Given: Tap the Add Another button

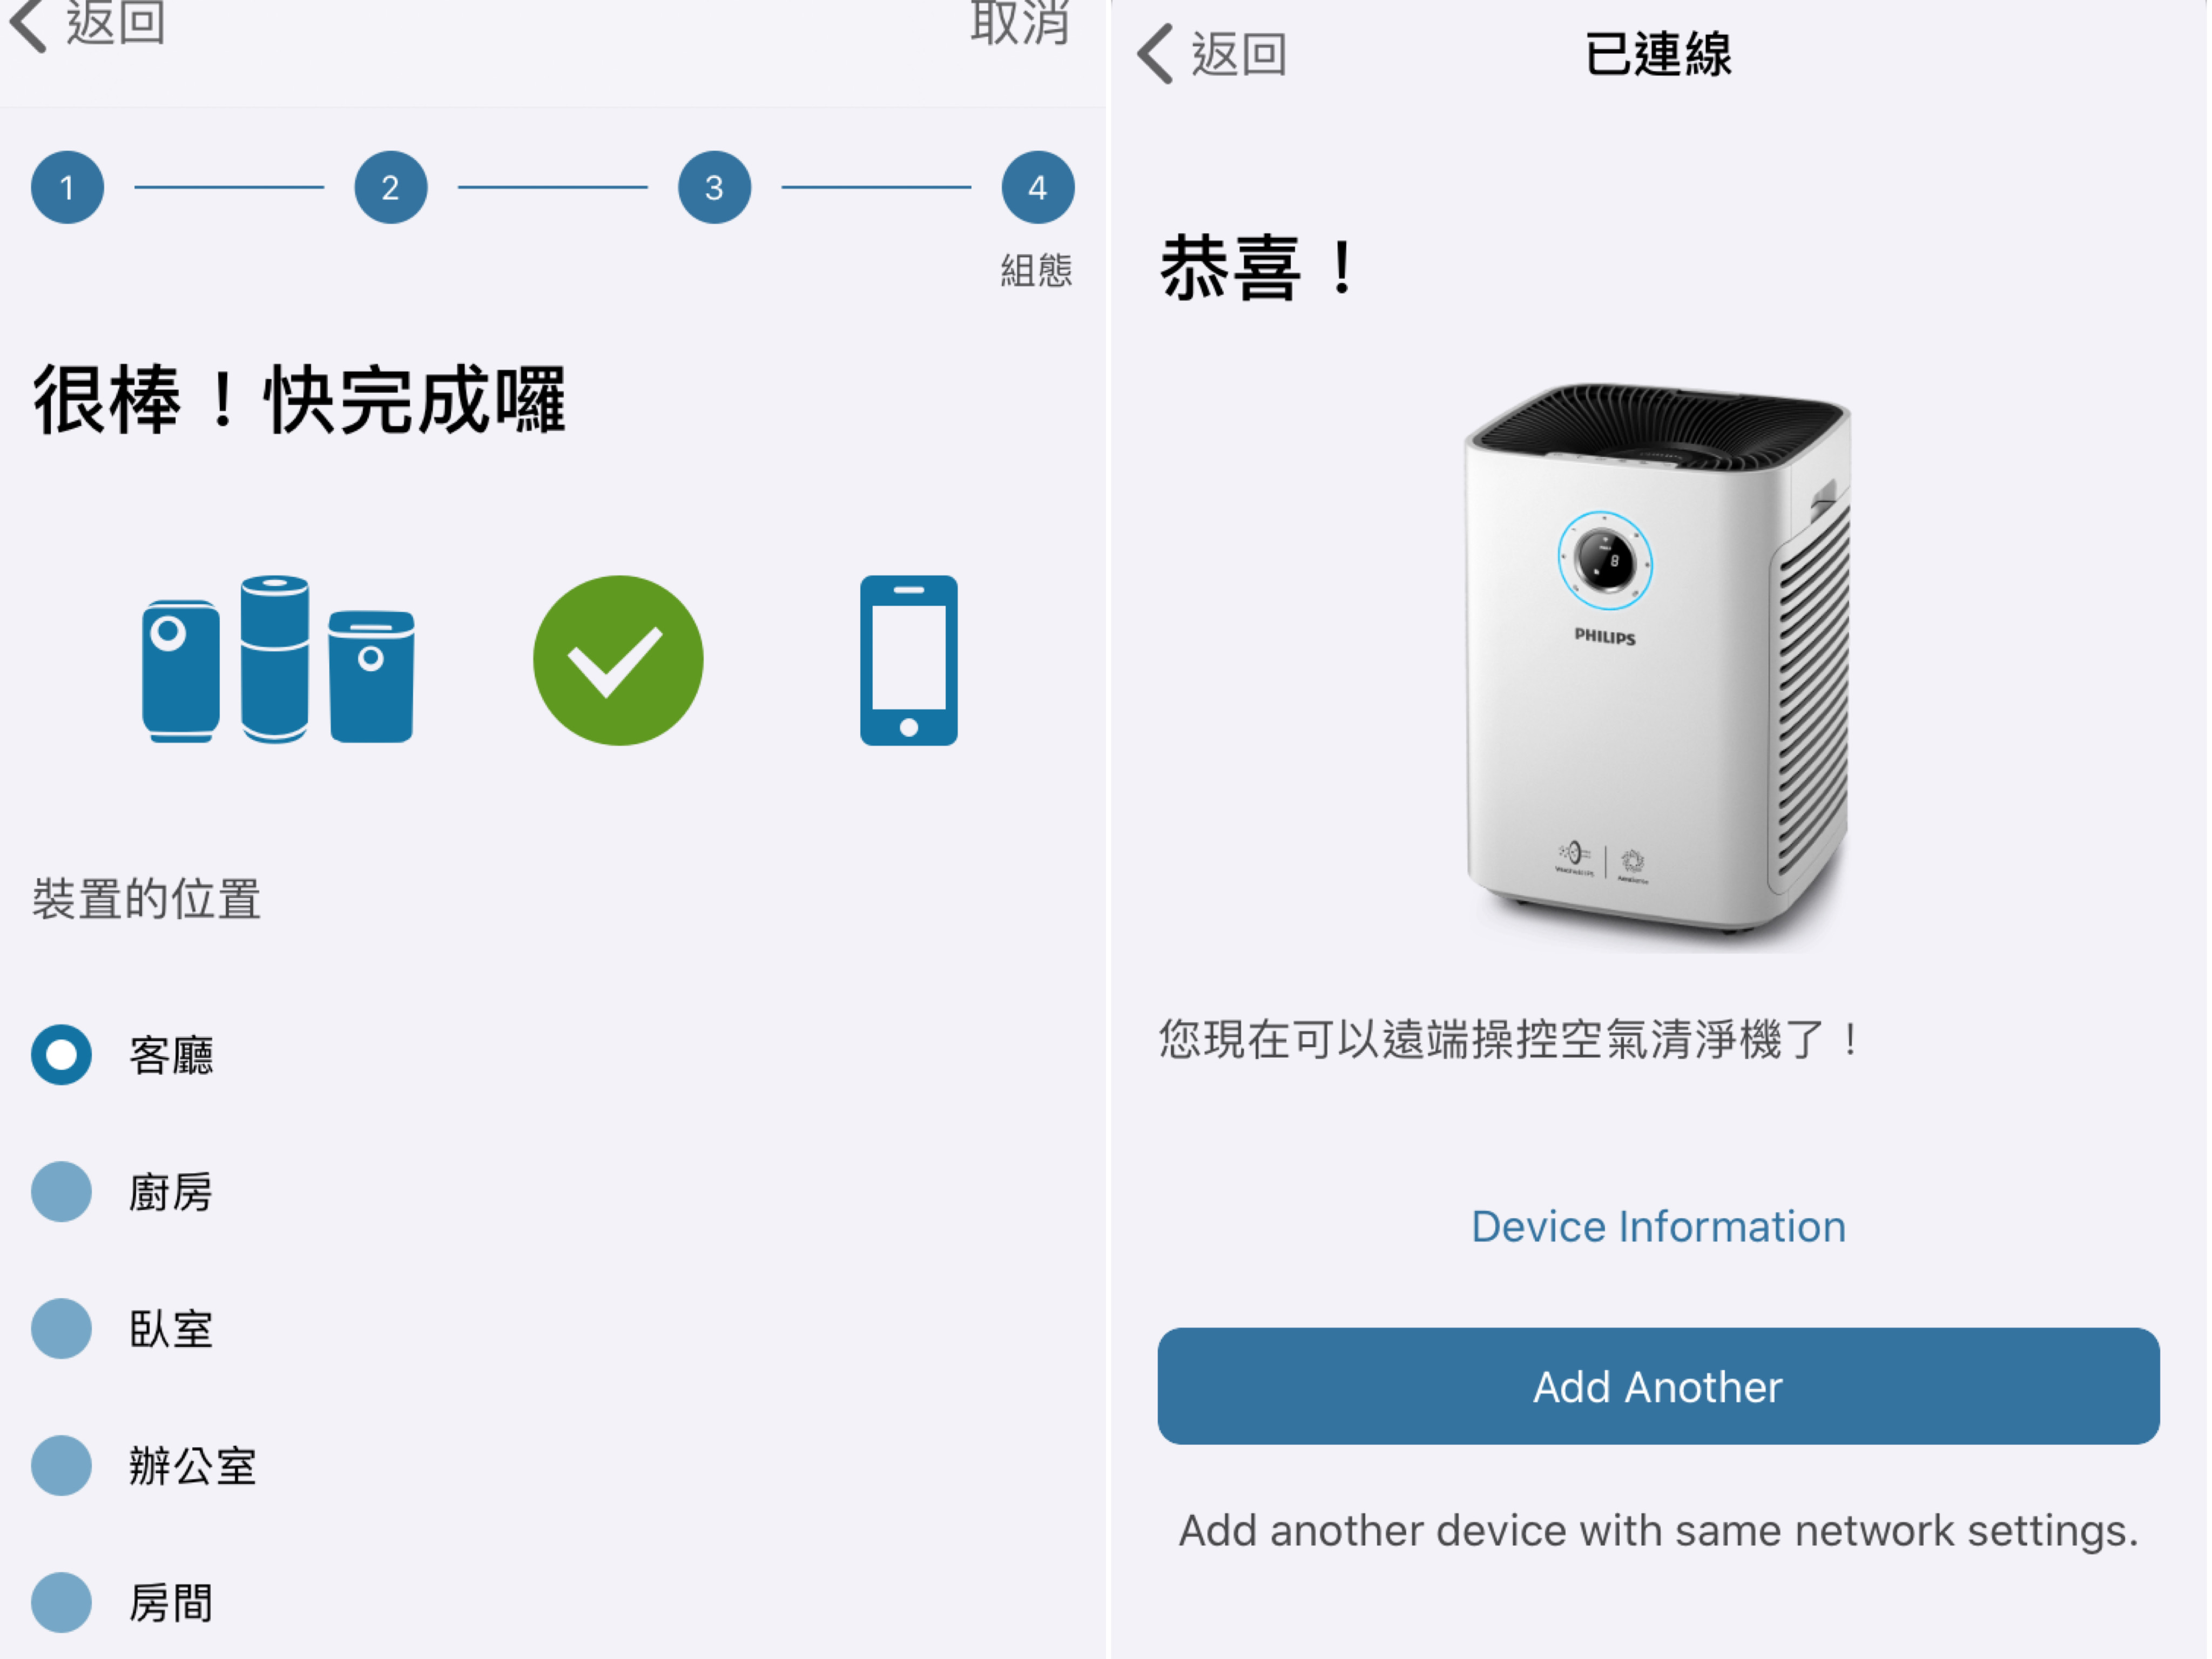Looking at the screenshot, I should point(1658,1387).
